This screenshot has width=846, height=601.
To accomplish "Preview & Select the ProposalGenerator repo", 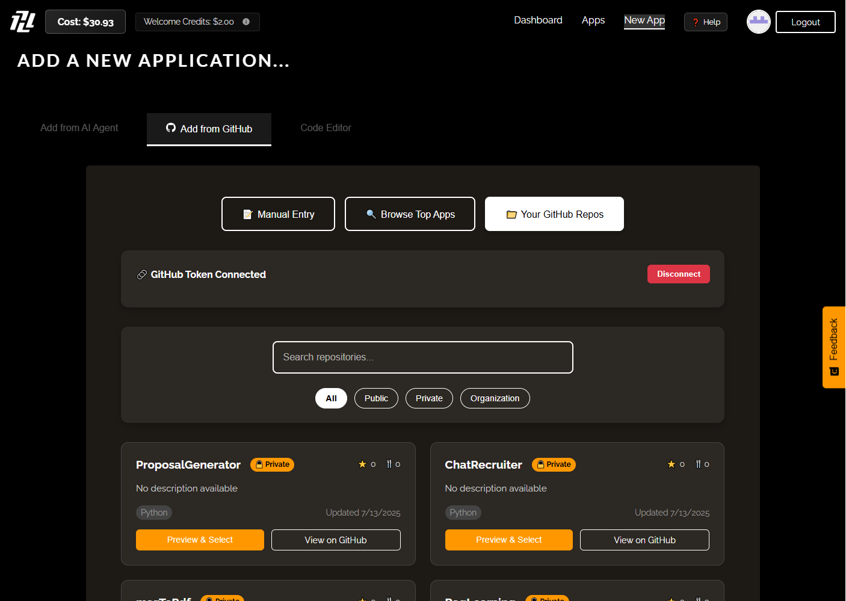I will pos(200,540).
